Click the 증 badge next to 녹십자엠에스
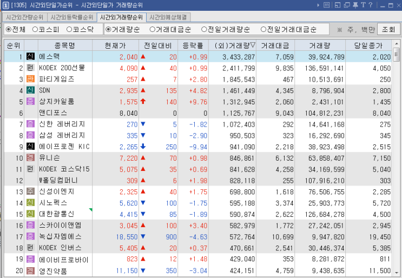 point(30,236)
